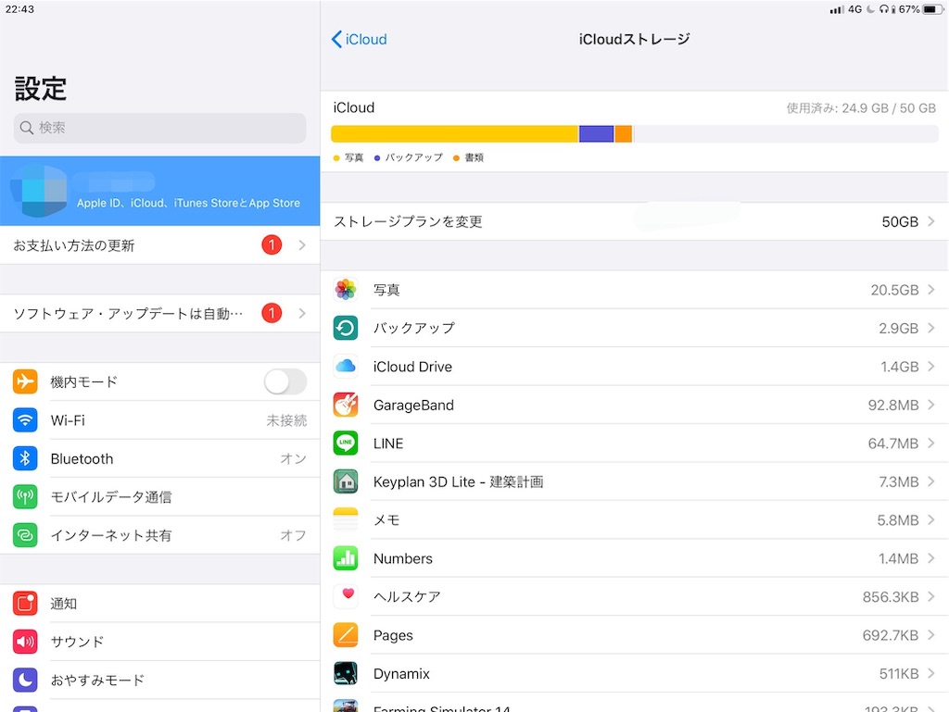Viewport: 949px width, 712px height.
Task: Tap the 検索 search field
Action: pyautogui.click(x=159, y=128)
